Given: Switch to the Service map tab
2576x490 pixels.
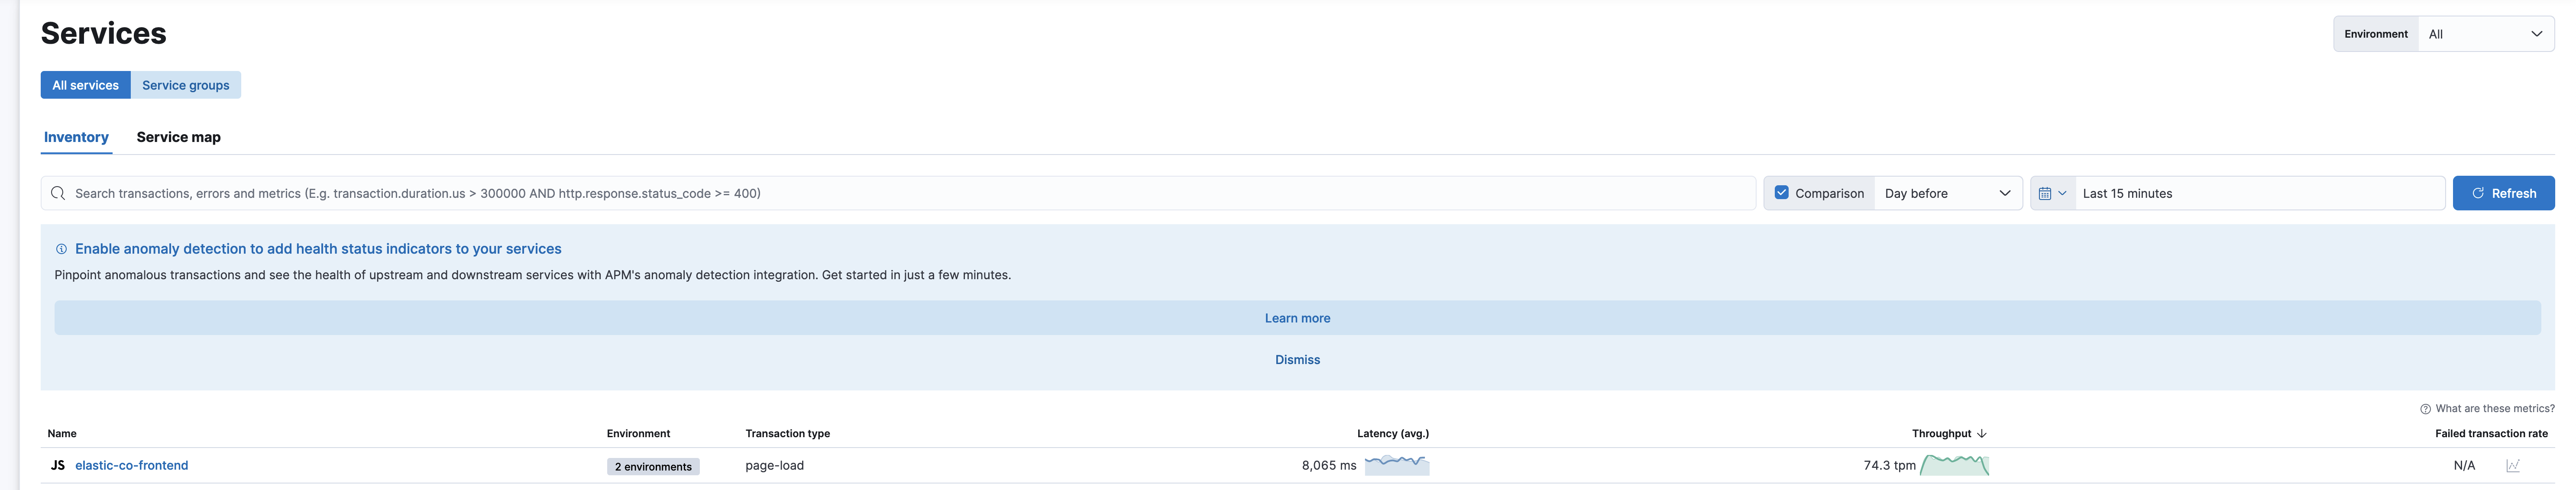Looking at the screenshot, I should click(178, 137).
